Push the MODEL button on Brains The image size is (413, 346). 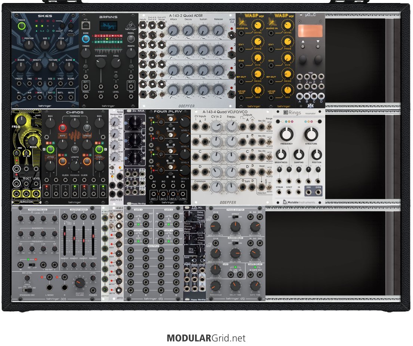coord(131,39)
